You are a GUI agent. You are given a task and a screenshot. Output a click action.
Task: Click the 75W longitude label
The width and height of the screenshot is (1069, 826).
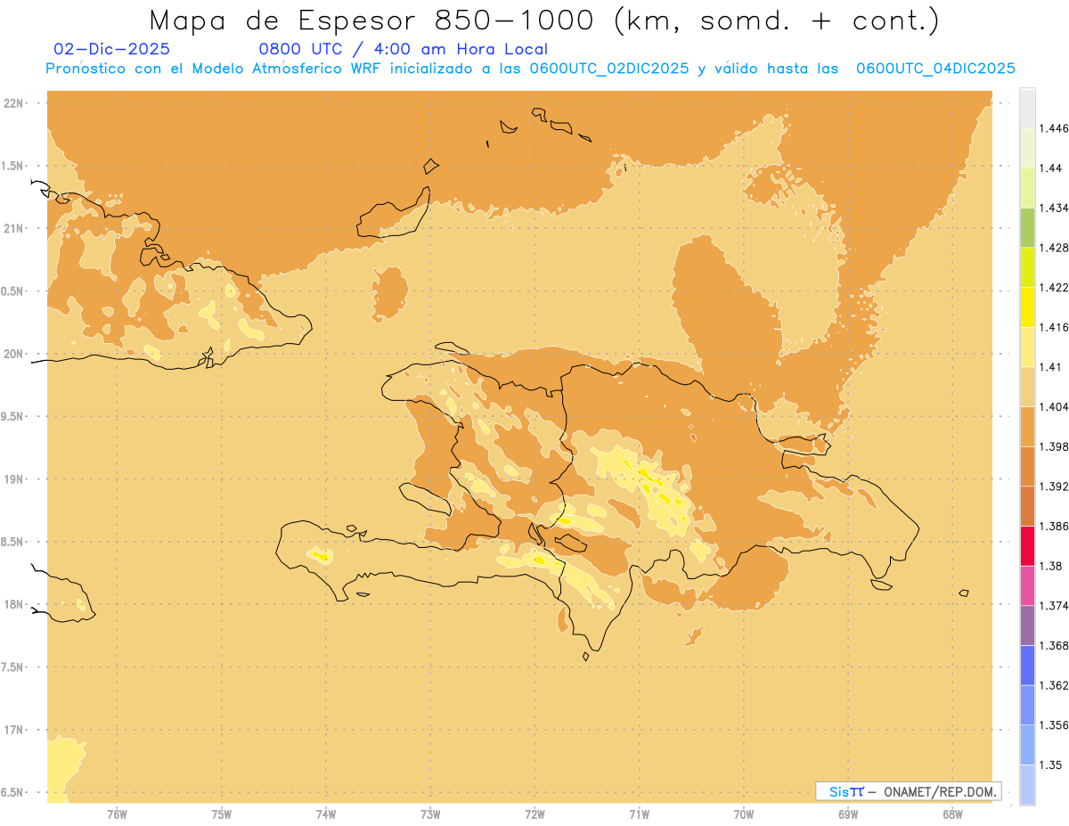[221, 814]
